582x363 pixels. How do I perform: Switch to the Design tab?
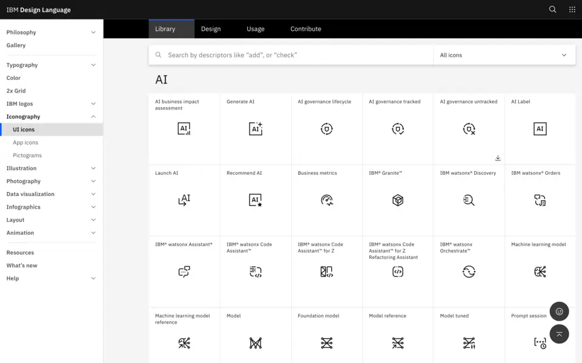(x=211, y=29)
